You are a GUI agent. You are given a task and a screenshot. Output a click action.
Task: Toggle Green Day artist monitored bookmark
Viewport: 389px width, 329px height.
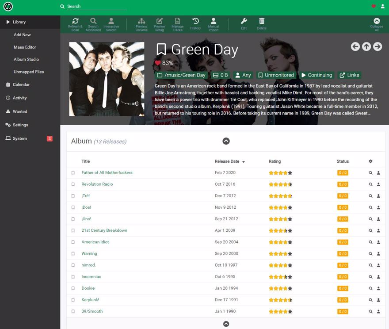click(161, 50)
